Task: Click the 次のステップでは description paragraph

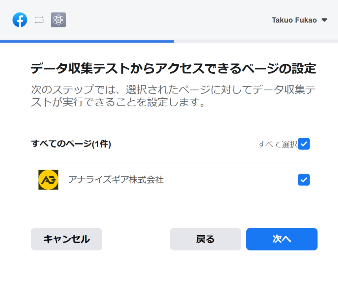Action: [174, 96]
